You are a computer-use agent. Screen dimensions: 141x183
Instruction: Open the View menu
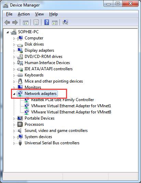(x=39, y=14)
